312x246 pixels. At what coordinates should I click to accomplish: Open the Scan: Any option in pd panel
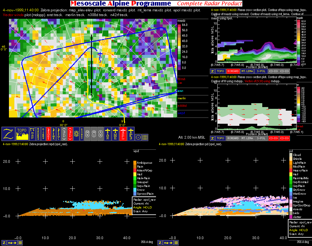(296, 234)
